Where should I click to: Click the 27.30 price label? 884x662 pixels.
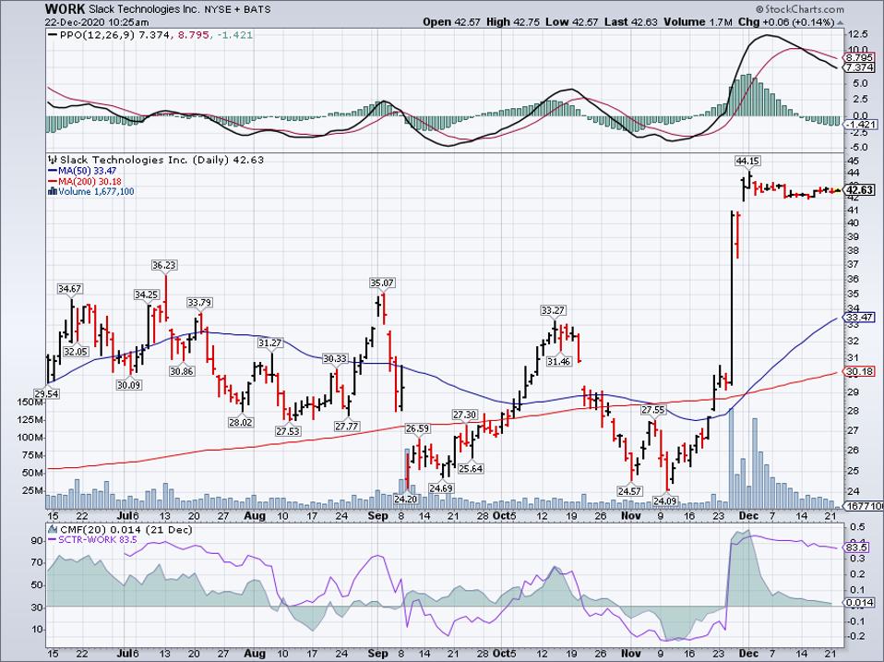464,415
